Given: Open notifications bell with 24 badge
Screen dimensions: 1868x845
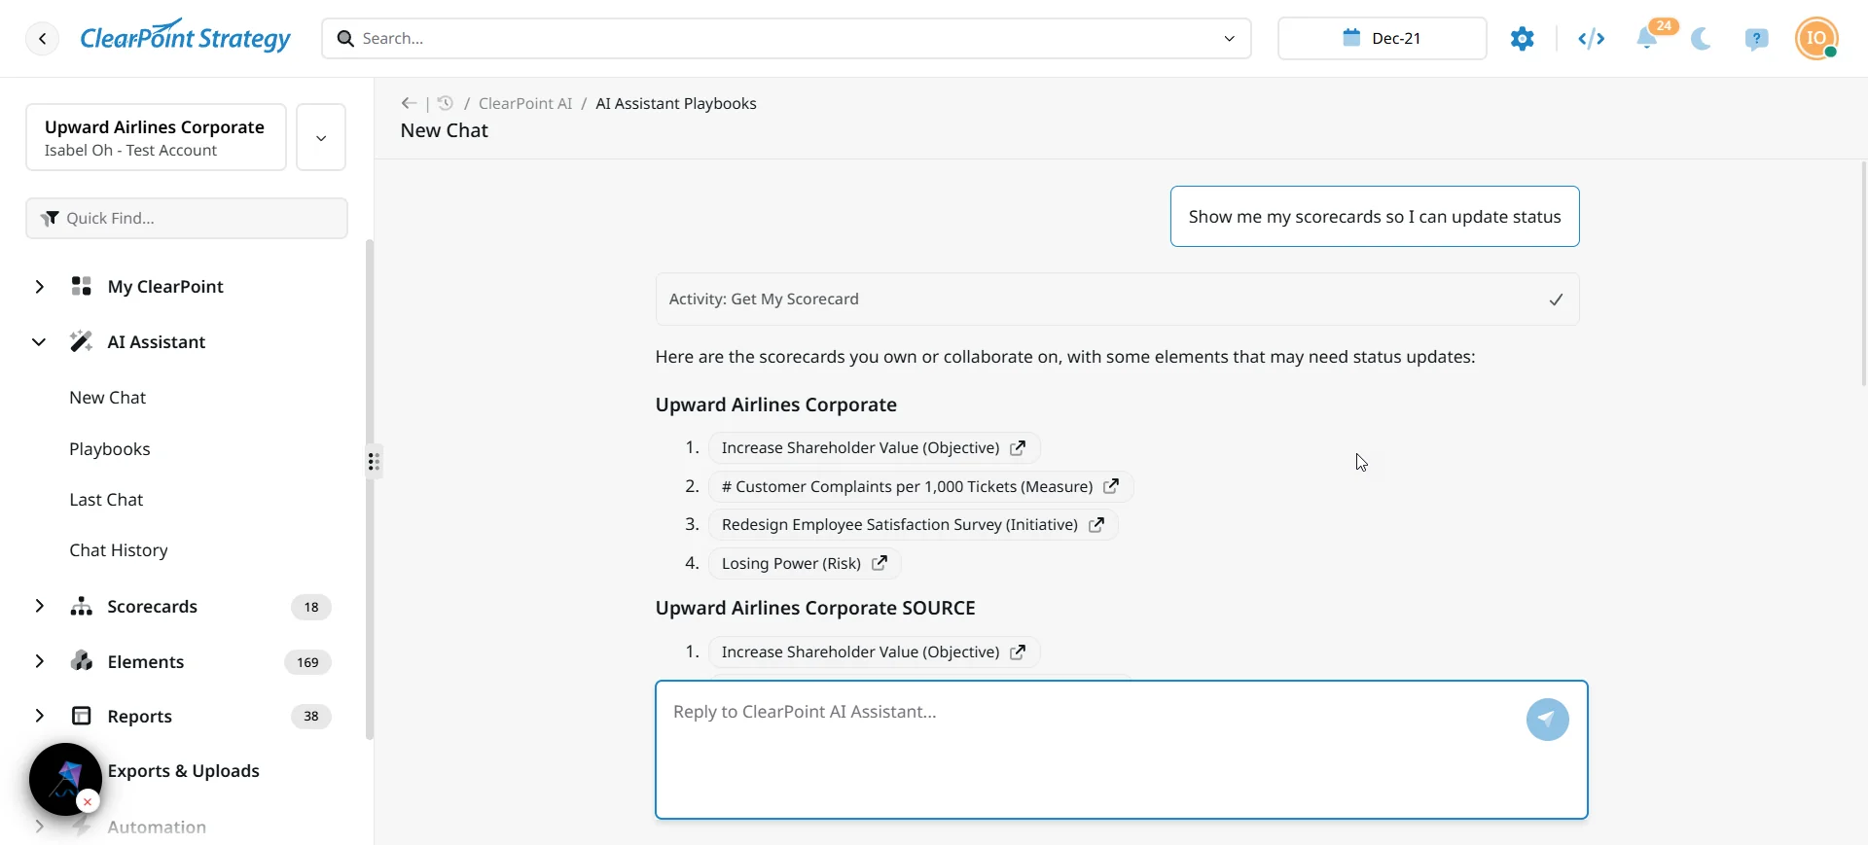Looking at the screenshot, I should [x=1647, y=39].
